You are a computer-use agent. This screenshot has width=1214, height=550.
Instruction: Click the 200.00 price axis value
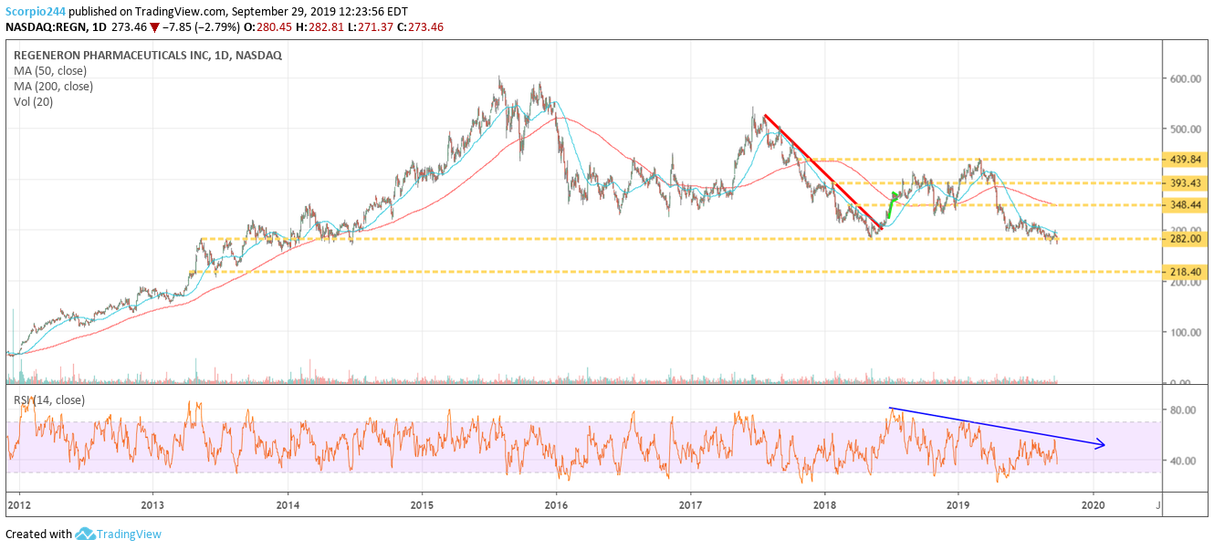1184,283
